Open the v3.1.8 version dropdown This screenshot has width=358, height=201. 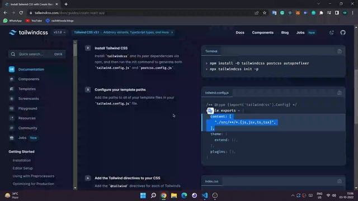click(x=59, y=32)
